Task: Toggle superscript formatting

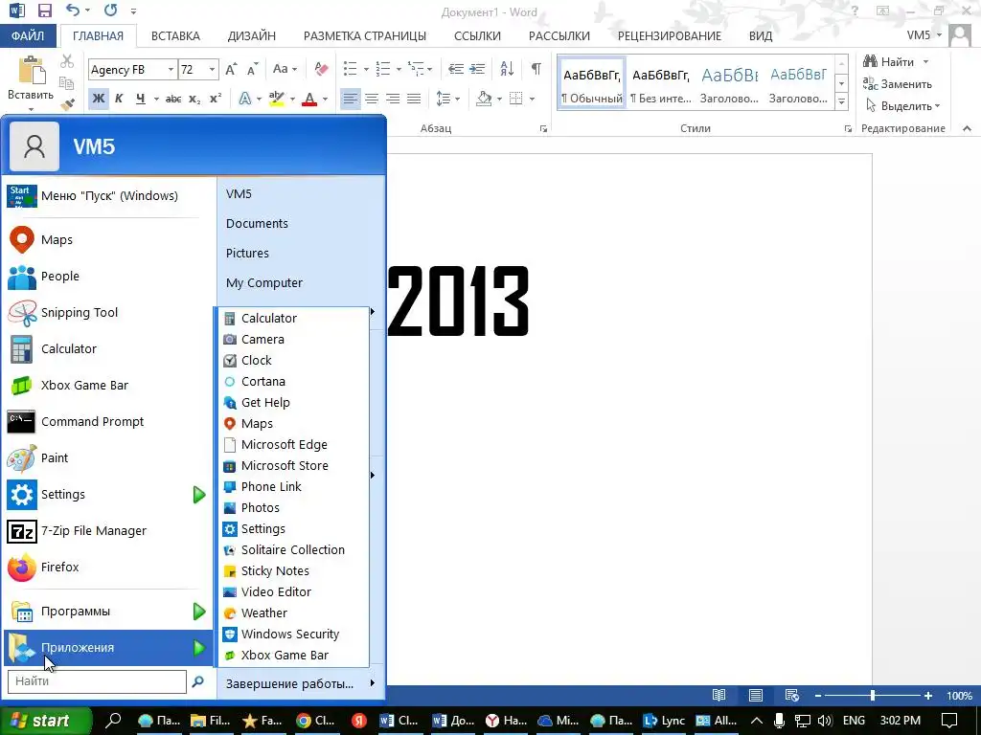Action: [x=216, y=99]
